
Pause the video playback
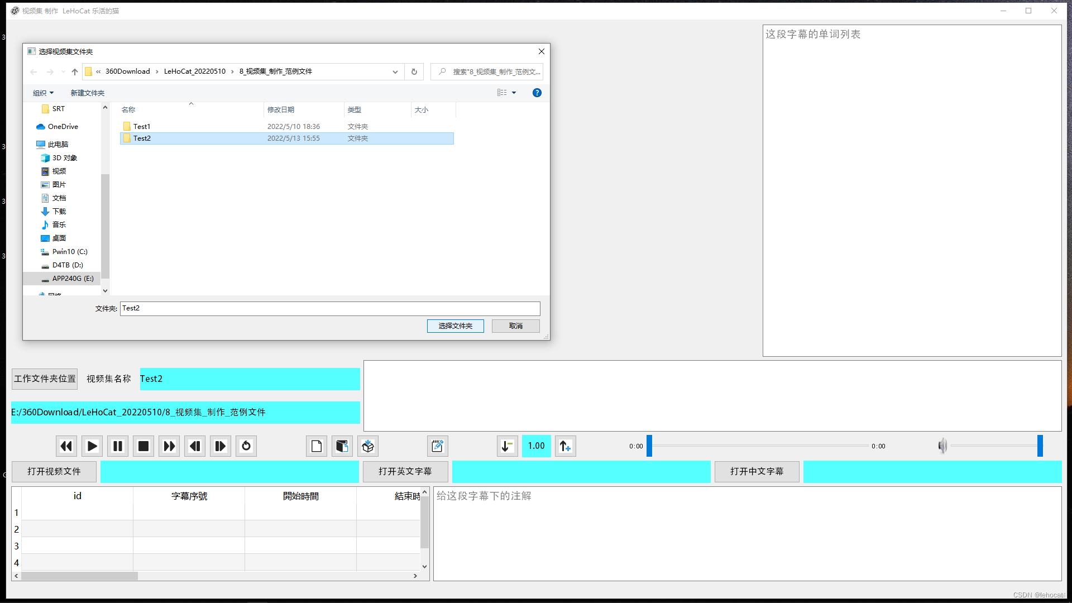coord(118,446)
